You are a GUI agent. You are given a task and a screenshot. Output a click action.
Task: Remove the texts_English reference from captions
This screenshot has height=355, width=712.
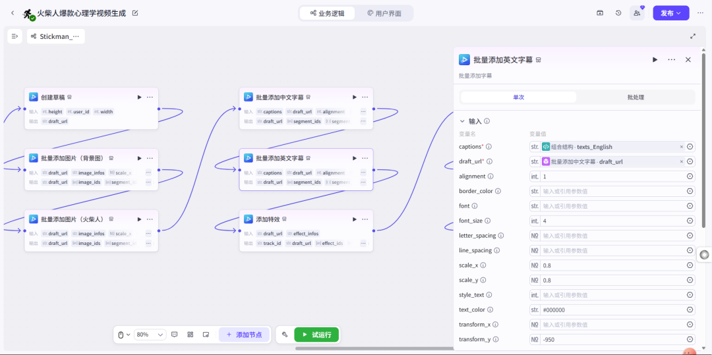(681, 147)
